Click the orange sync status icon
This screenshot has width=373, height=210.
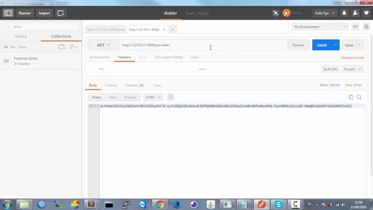coord(286,13)
